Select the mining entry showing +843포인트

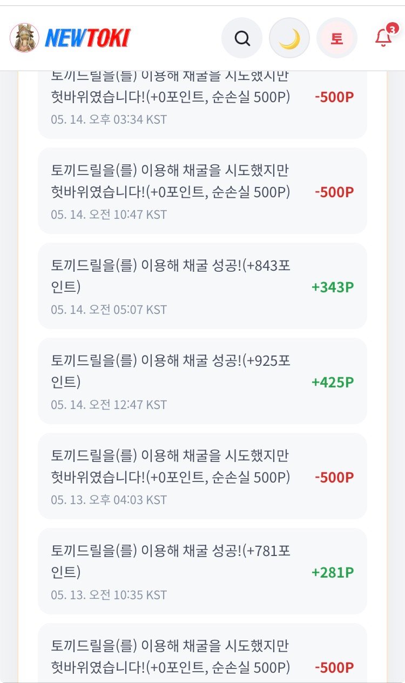(202, 286)
